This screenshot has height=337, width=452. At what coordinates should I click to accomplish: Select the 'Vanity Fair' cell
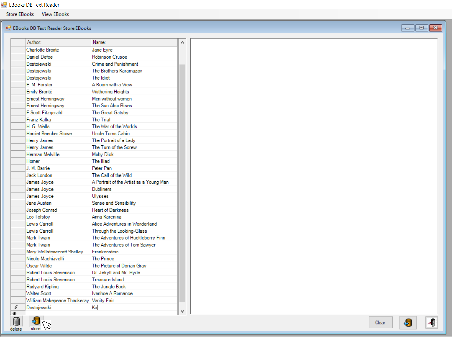click(x=134, y=301)
